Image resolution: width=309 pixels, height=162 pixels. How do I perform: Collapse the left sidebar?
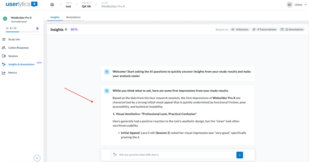(37, 158)
